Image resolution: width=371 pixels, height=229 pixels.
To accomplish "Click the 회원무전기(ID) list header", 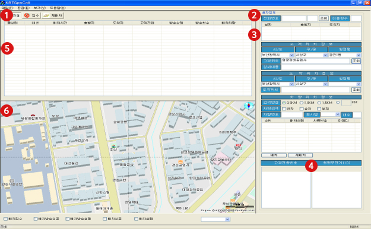I will pyautogui.click(x=337, y=163).
